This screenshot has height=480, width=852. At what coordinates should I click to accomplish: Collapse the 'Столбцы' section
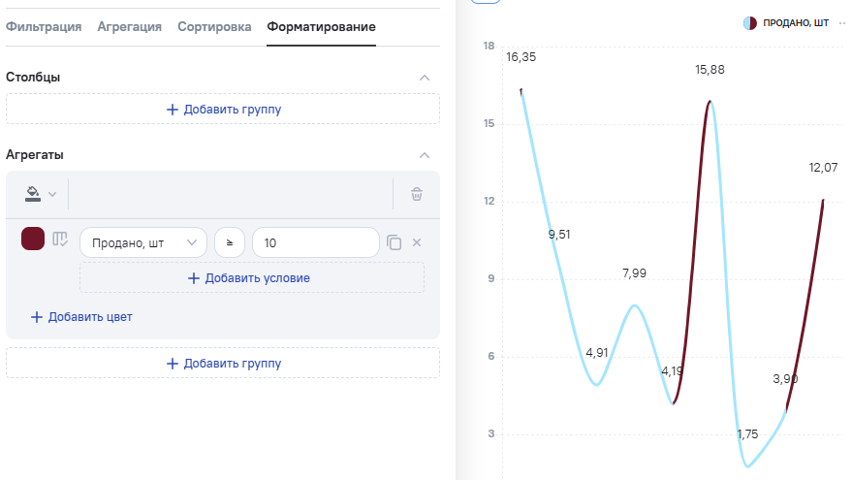coord(424,77)
